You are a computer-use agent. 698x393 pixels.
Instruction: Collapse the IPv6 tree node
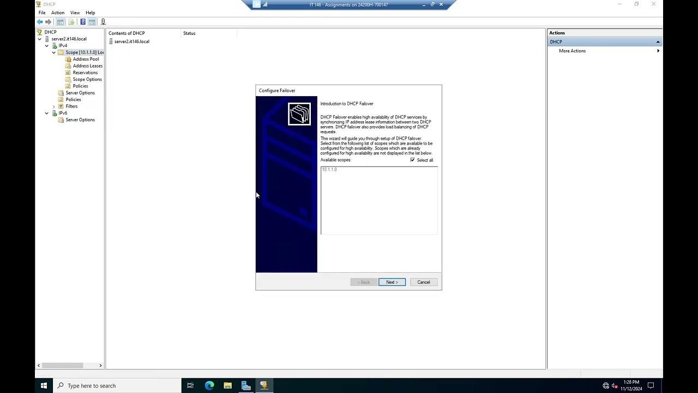tap(47, 113)
